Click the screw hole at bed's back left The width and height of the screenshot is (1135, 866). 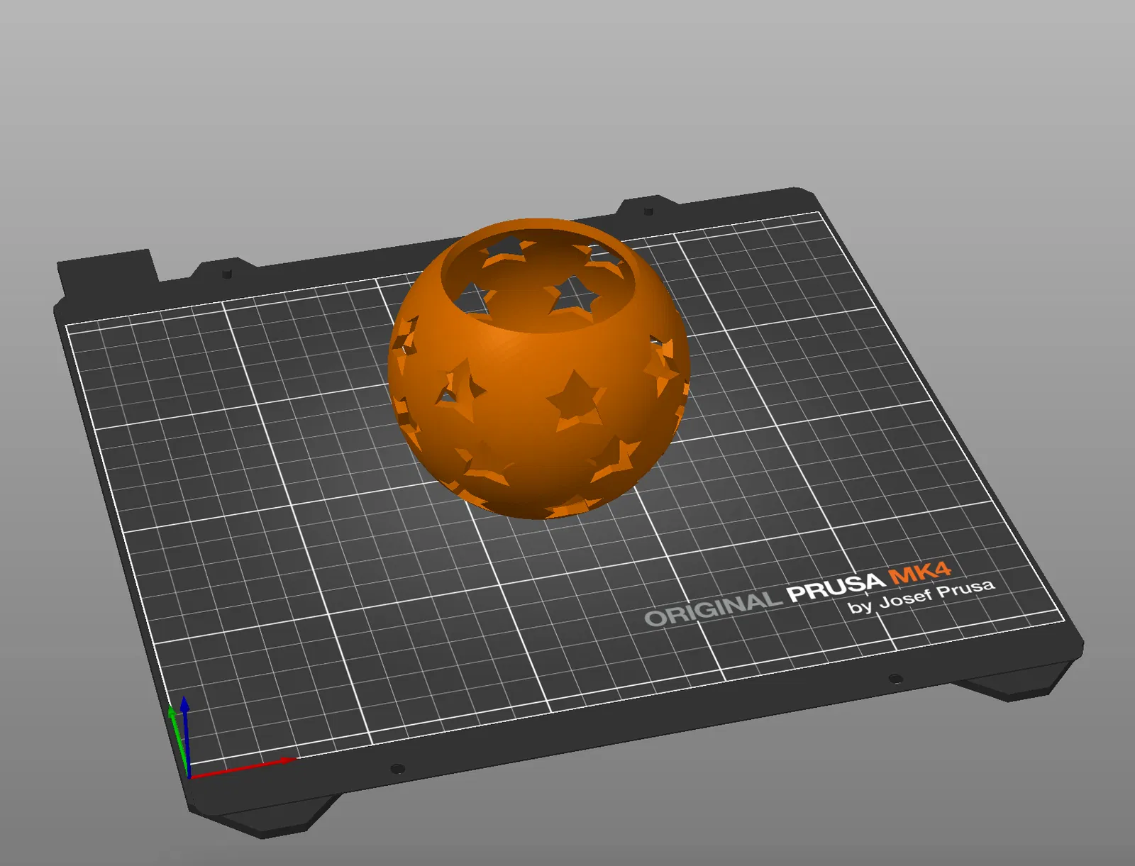(227, 272)
